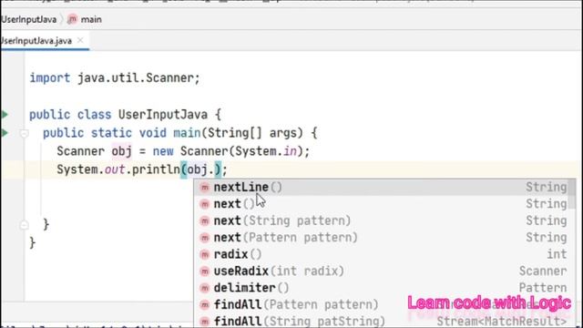Pick next(String pattern) suggestion
The width and height of the screenshot is (583, 328).
[381, 220]
